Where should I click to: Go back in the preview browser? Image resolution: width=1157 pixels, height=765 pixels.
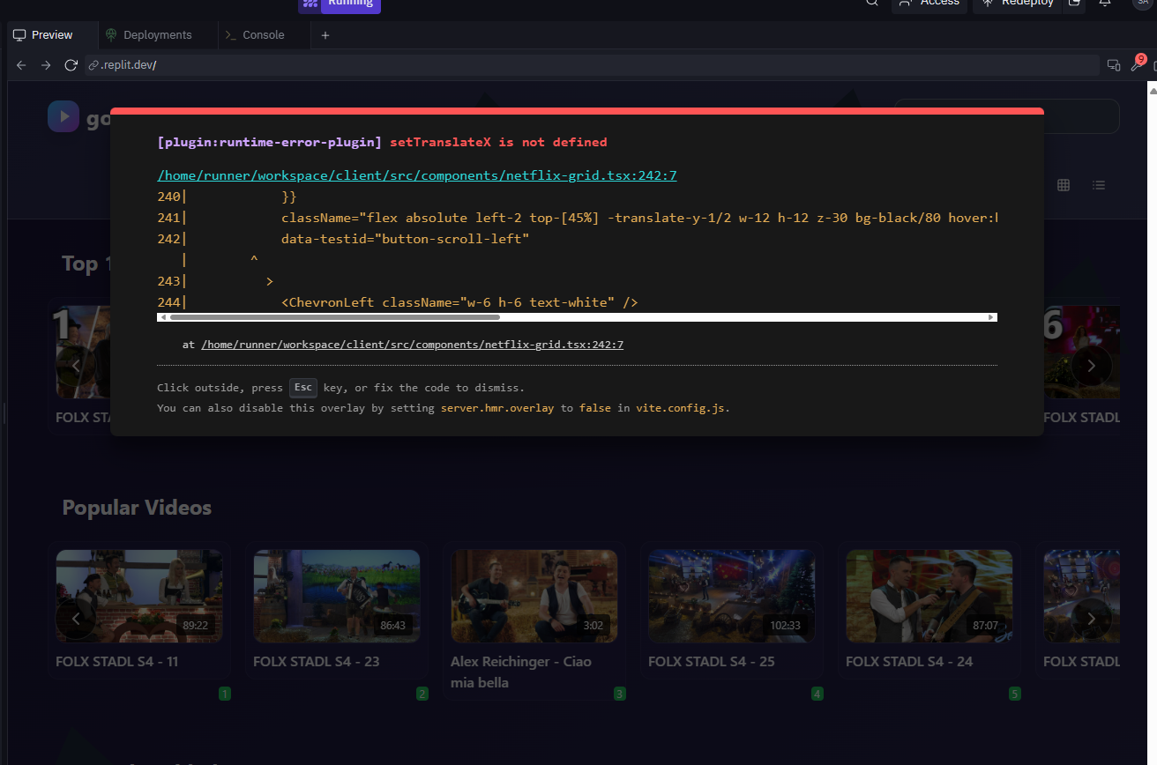tap(22, 65)
